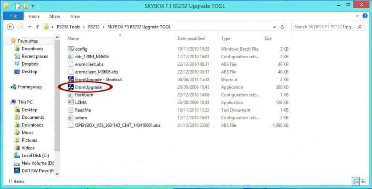Select the file name LZMA

tap(81, 102)
